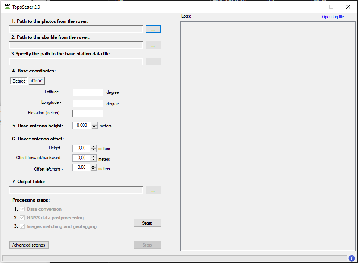Click the Latitude input field
The height and width of the screenshot is (263, 358).
(88, 93)
